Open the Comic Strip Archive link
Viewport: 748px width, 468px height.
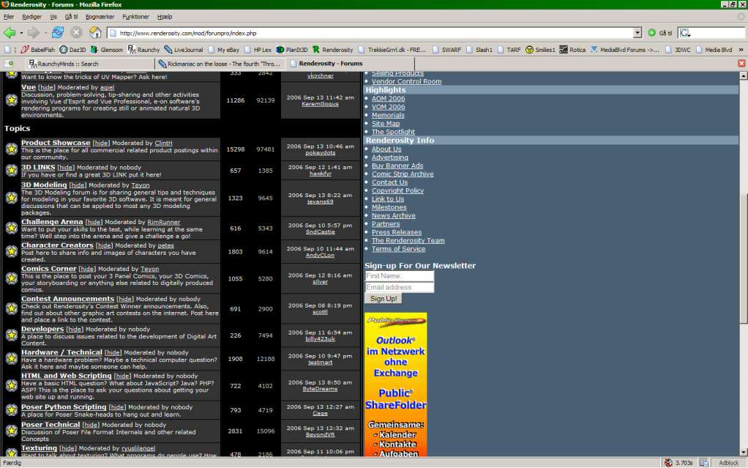(402, 174)
